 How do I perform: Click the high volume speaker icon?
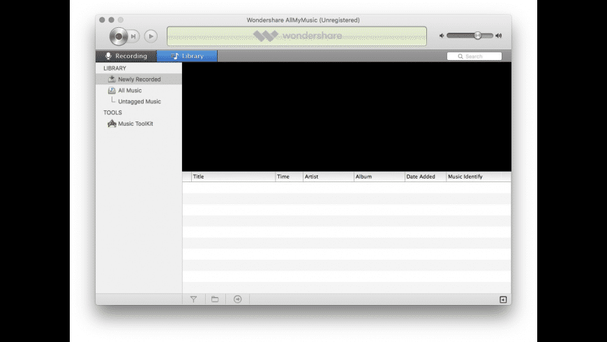[499, 36]
